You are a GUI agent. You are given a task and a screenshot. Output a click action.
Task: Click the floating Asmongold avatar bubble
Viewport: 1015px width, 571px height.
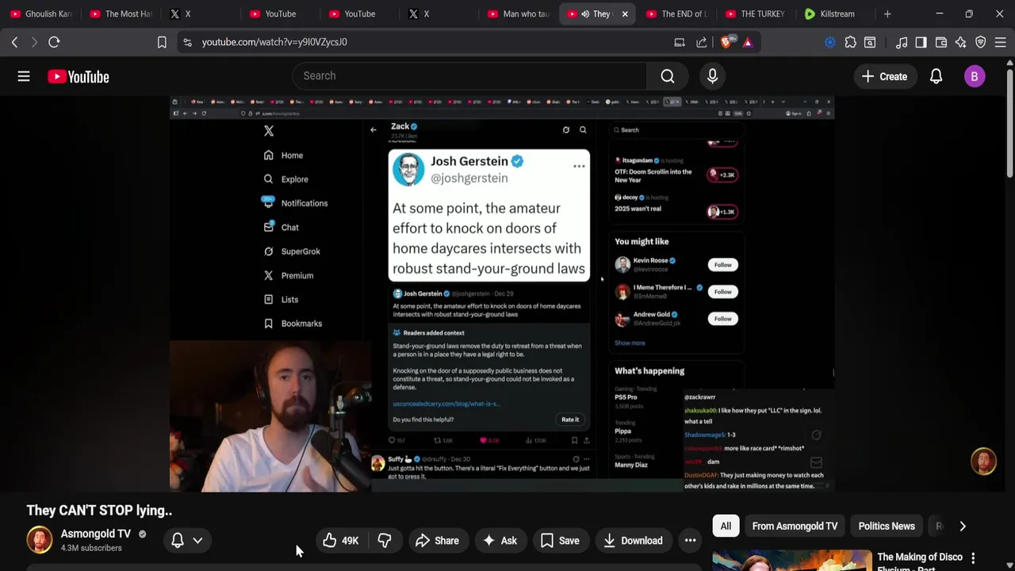pos(983,462)
